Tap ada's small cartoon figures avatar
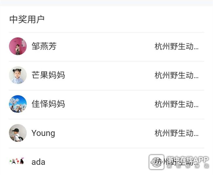213x175 pixels. [17, 161]
